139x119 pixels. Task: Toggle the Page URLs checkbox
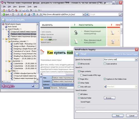pos(79,79)
